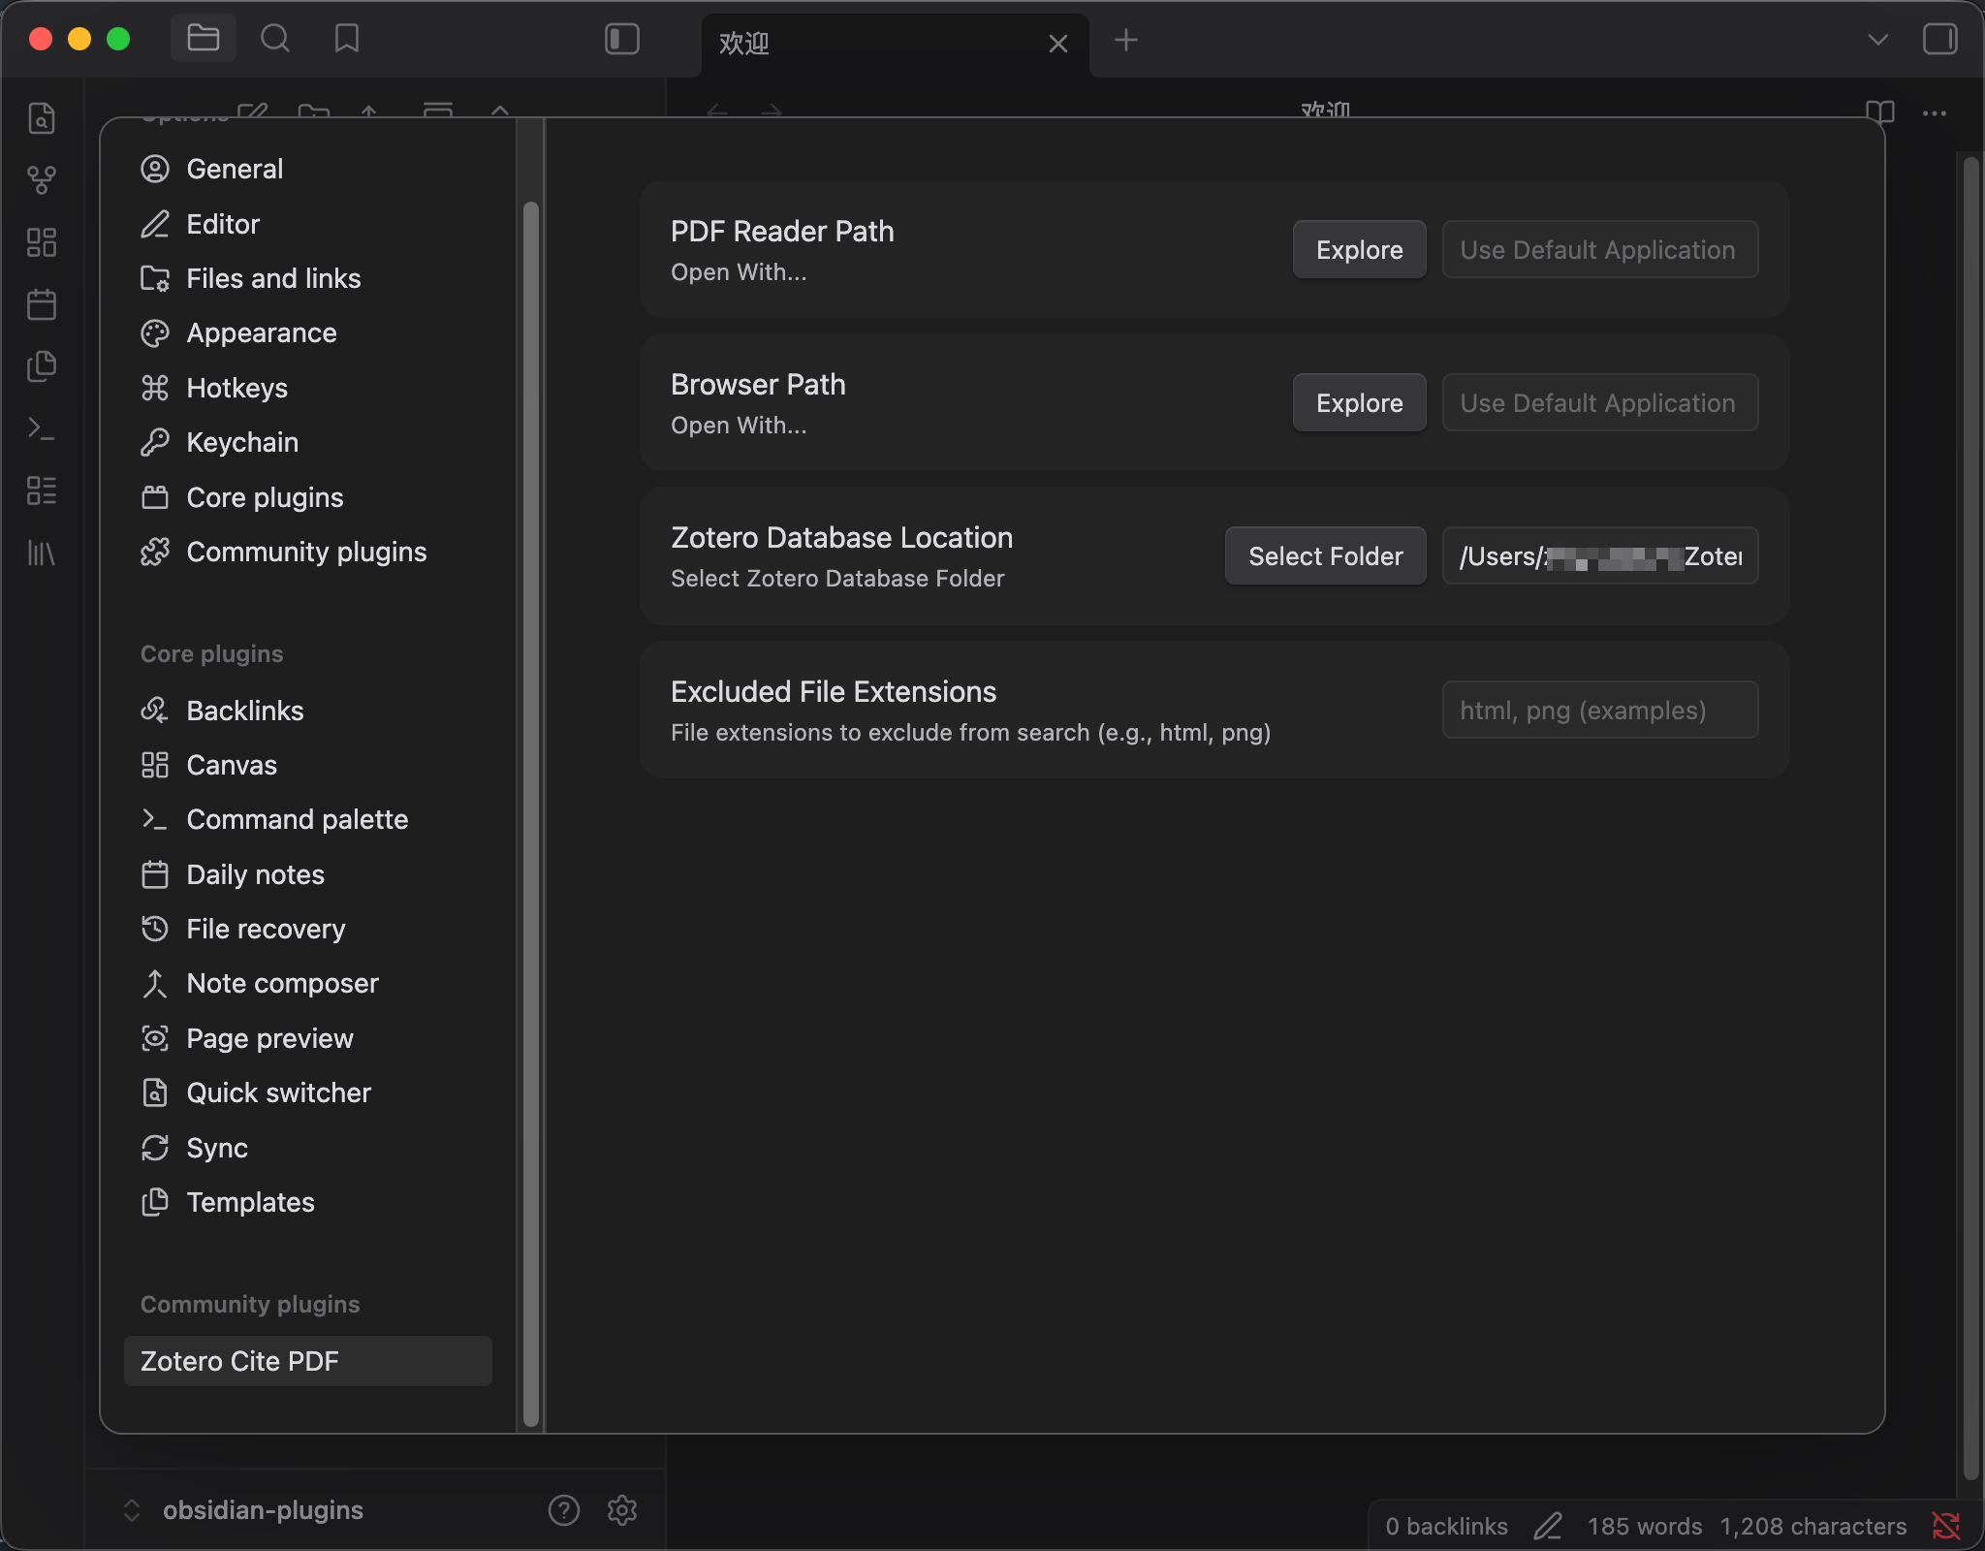Open today's daily note calendar icon
This screenshot has width=1985, height=1551.
click(42, 304)
